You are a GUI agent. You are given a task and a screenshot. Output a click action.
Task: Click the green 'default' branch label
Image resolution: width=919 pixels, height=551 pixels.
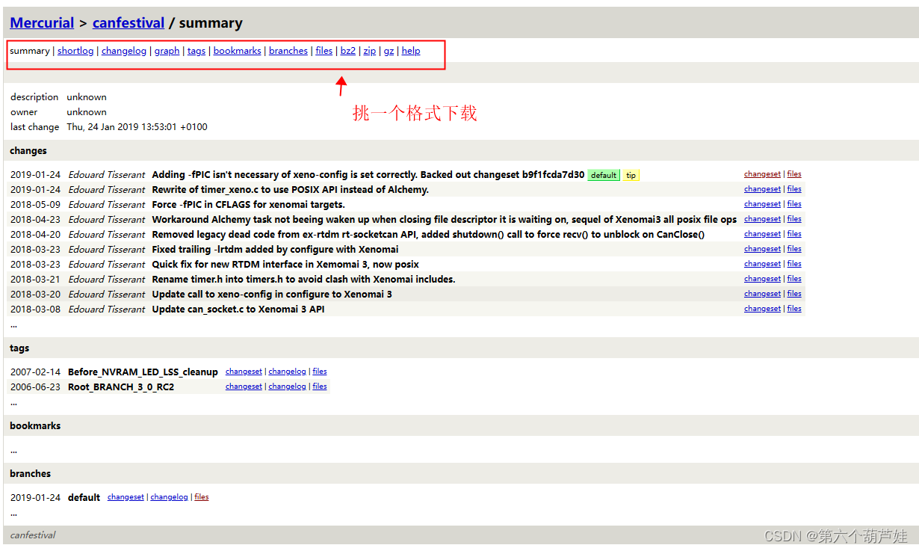[604, 175]
